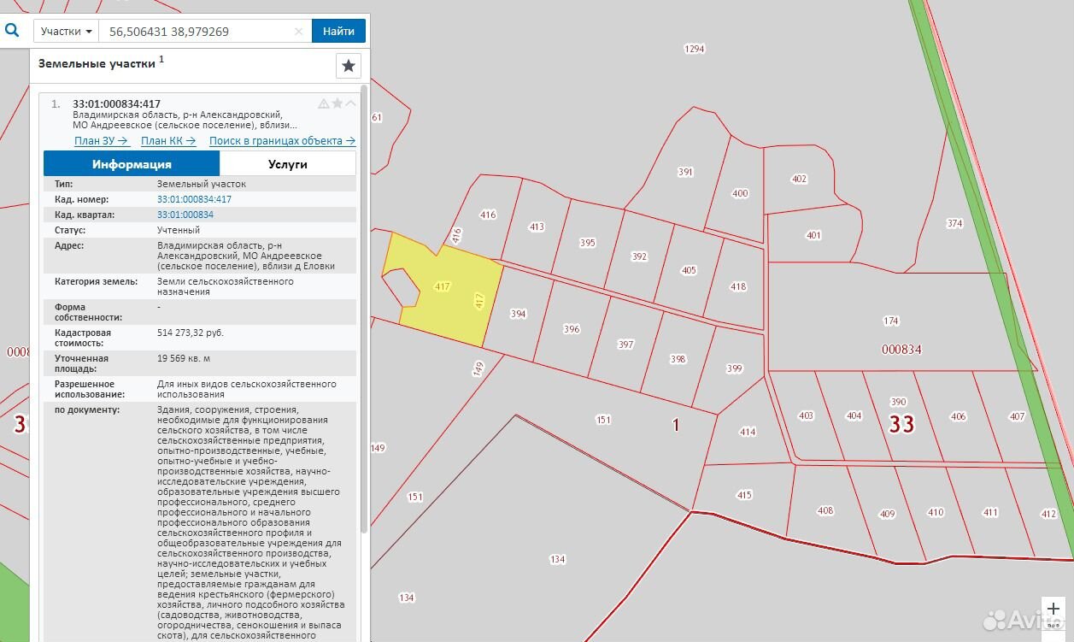Select the Информация tab

click(132, 164)
